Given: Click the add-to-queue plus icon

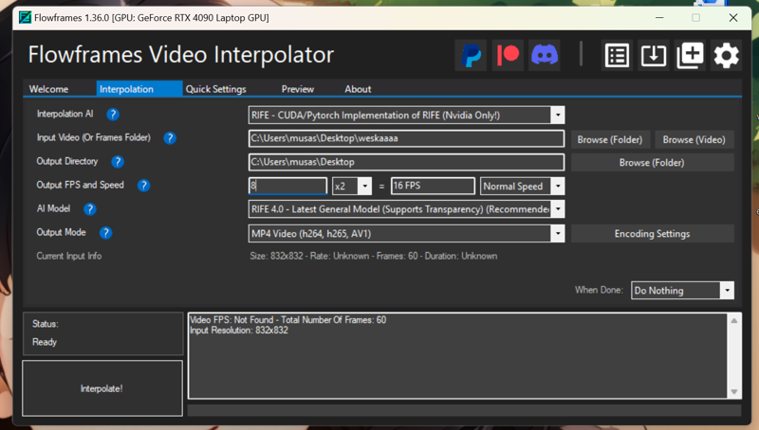Looking at the screenshot, I should [x=690, y=55].
